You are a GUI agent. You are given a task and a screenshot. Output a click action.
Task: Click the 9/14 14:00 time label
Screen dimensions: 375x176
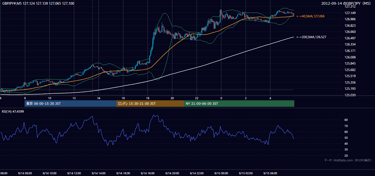pyautogui.click(x=99, y=173)
